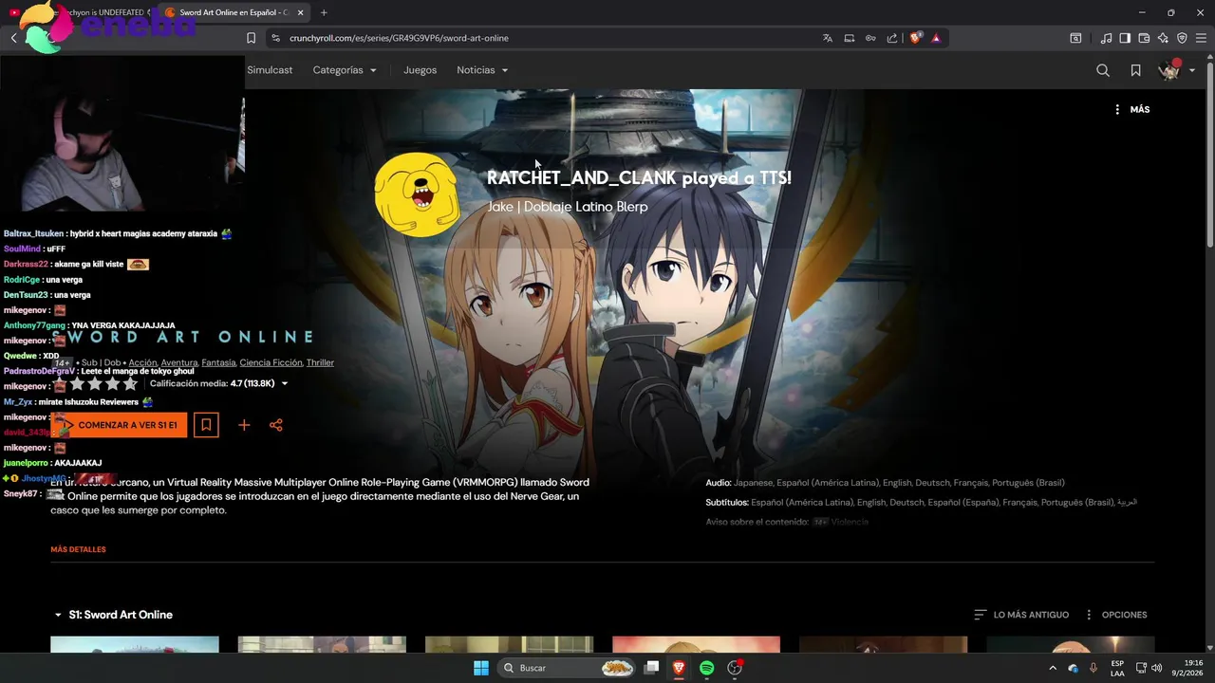Open the LO MÁS ANTIGUO sort menu
This screenshot has width=1215, height=683.
tap(1021, 615)
